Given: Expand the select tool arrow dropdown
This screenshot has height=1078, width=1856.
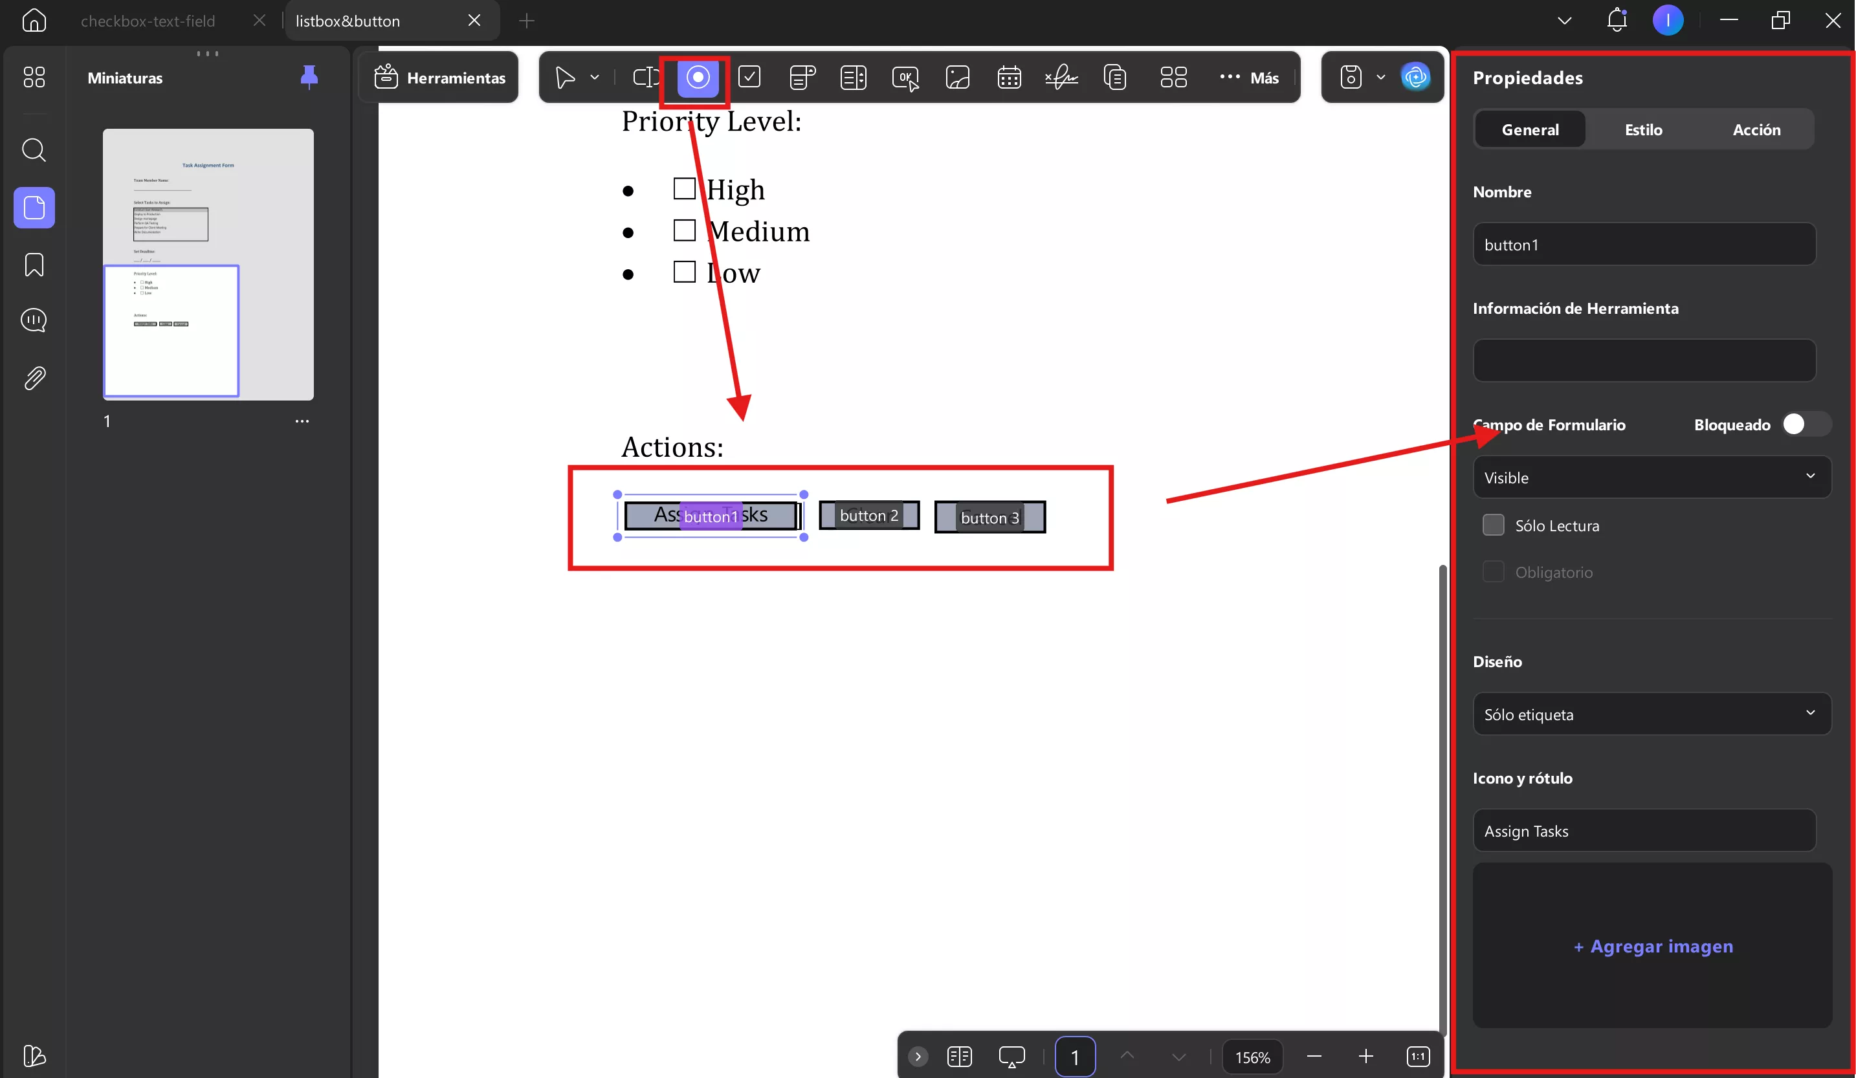Looking at the screenshot, I should 594,77.
